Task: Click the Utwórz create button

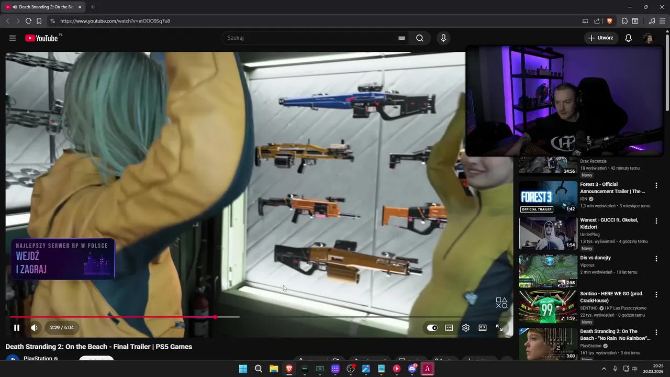Action: point(601,38)
